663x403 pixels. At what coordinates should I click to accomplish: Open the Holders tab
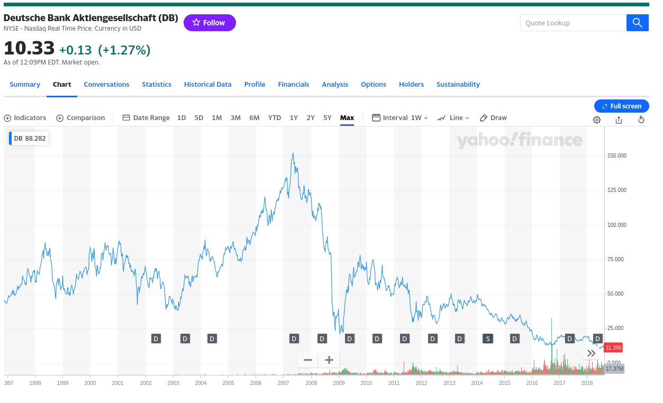tap(411, 85)
